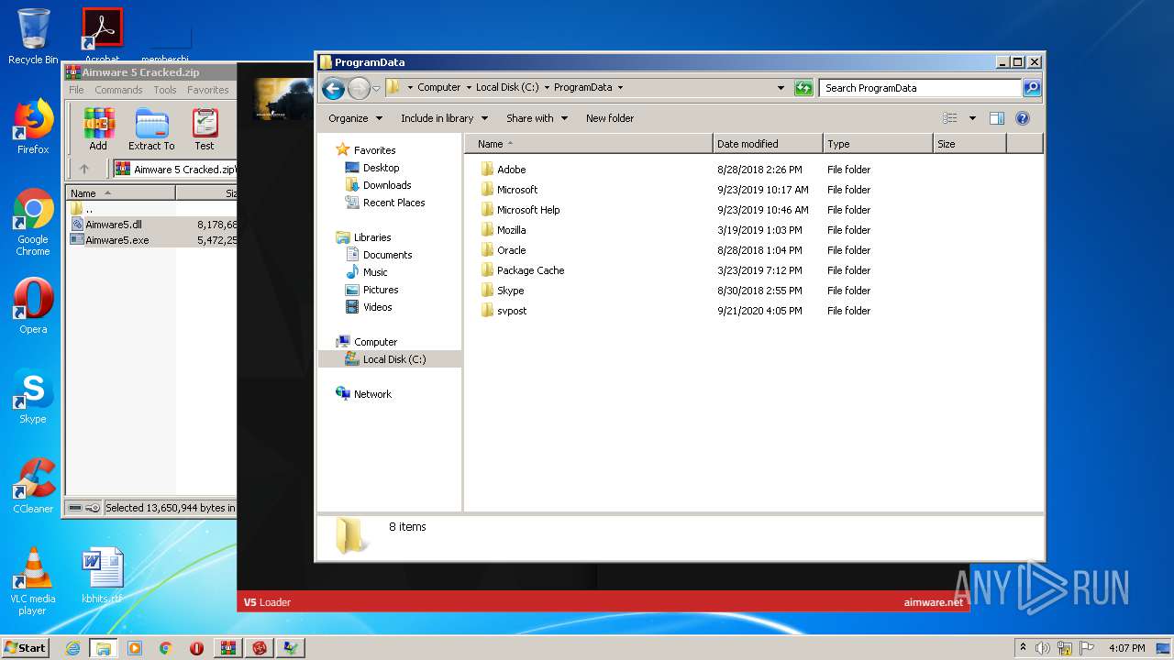Select Network in the navigation pane
Image resolution: width=1174 pixels, height=660 pixels.
372,394
